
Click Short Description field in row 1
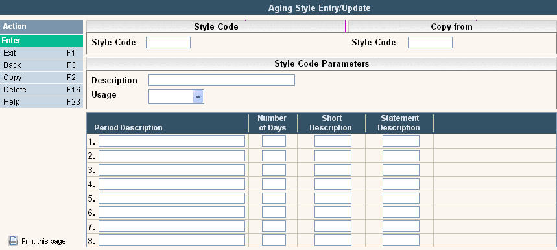click(333, 141)
